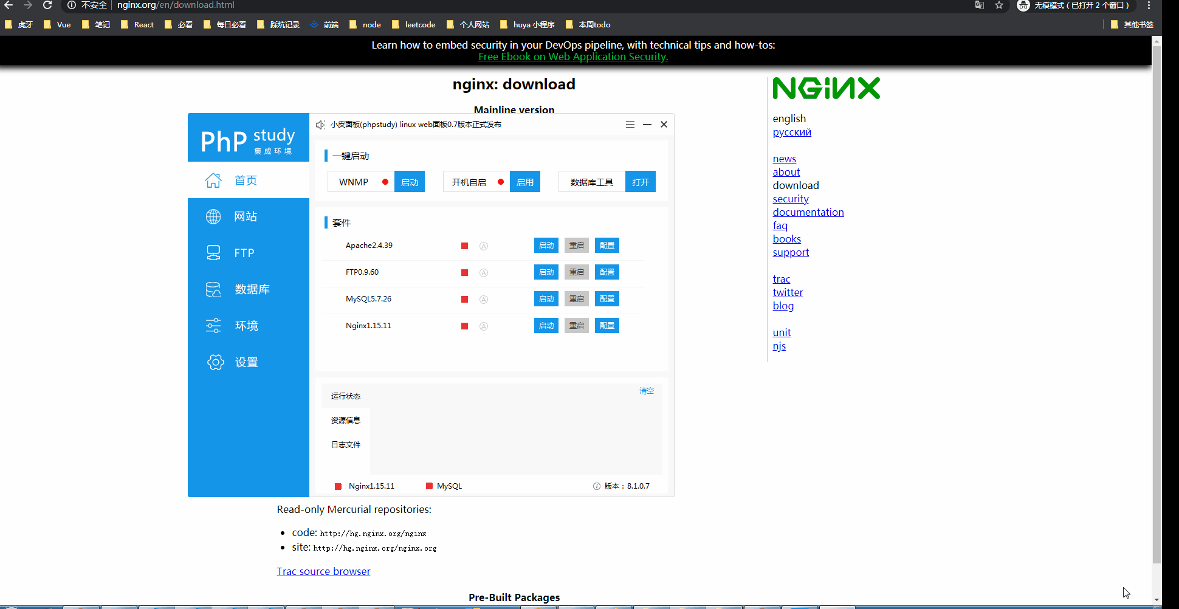This screenshot has width=1179, height=609.
Task: Open the 网站 section in phpstudy sidebar
Action: 246,216
